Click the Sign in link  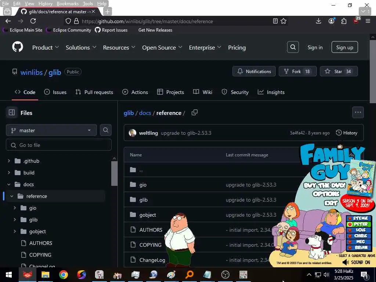(x=315, y=47)
